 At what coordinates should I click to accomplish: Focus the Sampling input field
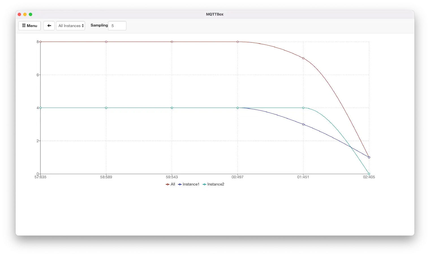117,26
